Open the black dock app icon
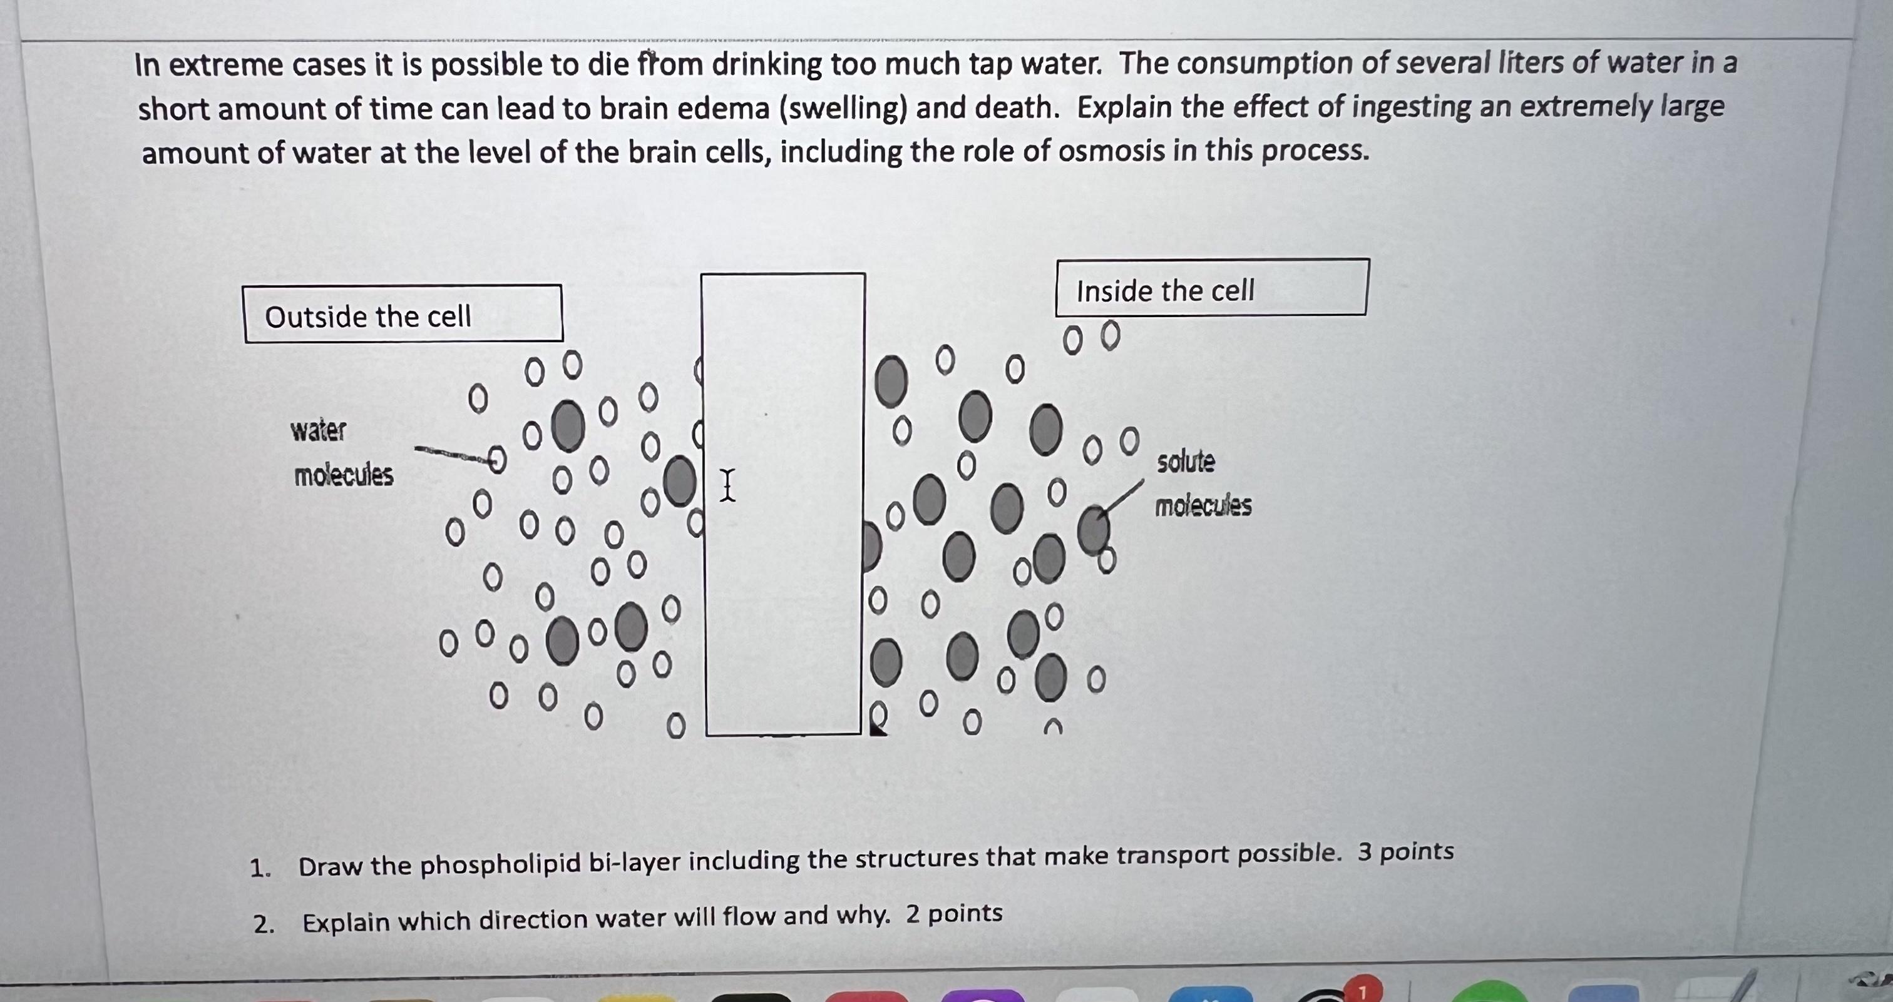1893x1002 pixels. click(751, 998)
